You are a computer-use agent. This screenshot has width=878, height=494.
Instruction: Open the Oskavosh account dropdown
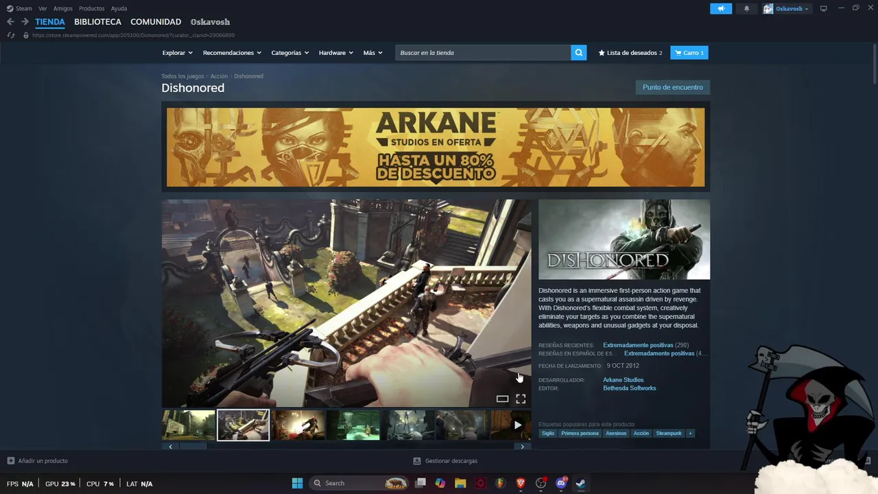click(786, 8)
